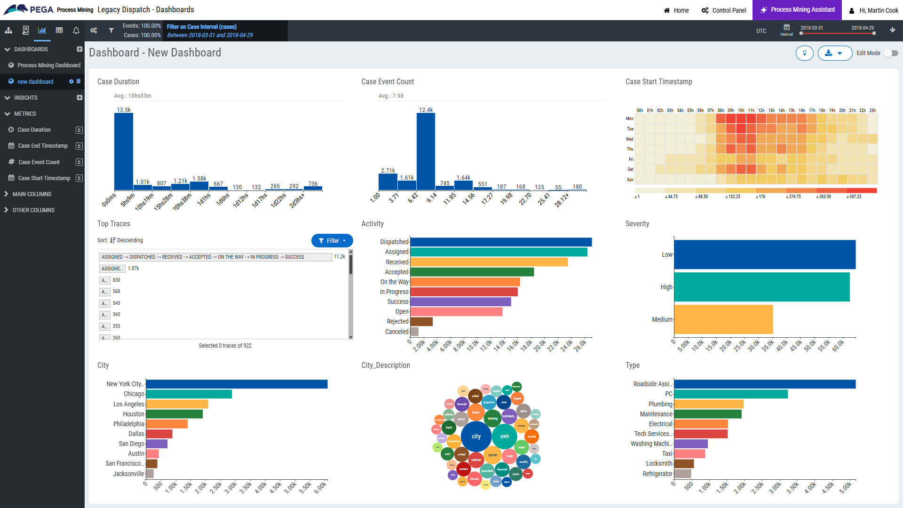Select Case Duration metric

click(x=34, y=130)
